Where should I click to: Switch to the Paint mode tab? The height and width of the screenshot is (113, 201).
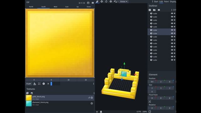pyautogui.click(x=166, y=2)
